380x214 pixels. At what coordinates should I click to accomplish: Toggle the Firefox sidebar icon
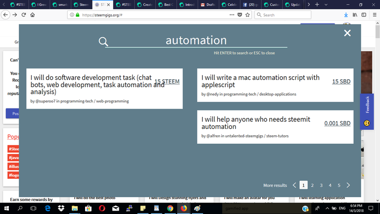[x=364, y=15]
